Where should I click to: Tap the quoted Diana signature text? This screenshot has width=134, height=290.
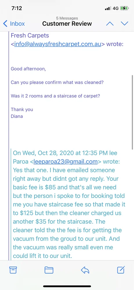tap(17, 116)
